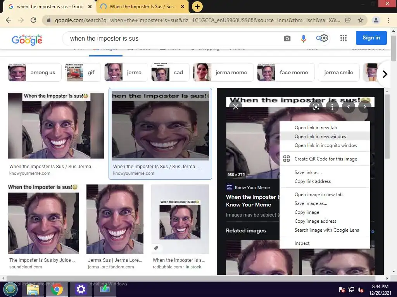Click the muted volume tray icon
Image resolution: width=397 pixels, height=297 pixels.
coord(361,289)
